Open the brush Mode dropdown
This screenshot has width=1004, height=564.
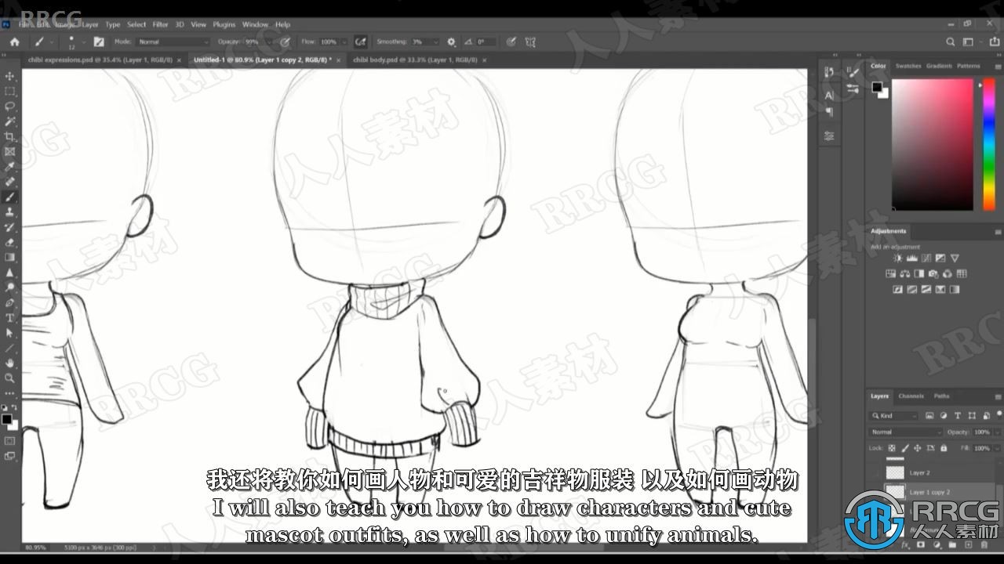pos(173,42)
